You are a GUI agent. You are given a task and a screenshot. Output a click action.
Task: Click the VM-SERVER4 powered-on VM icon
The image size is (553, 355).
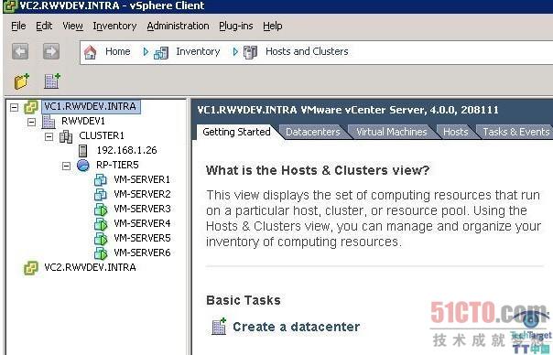(x=101, y=223)
